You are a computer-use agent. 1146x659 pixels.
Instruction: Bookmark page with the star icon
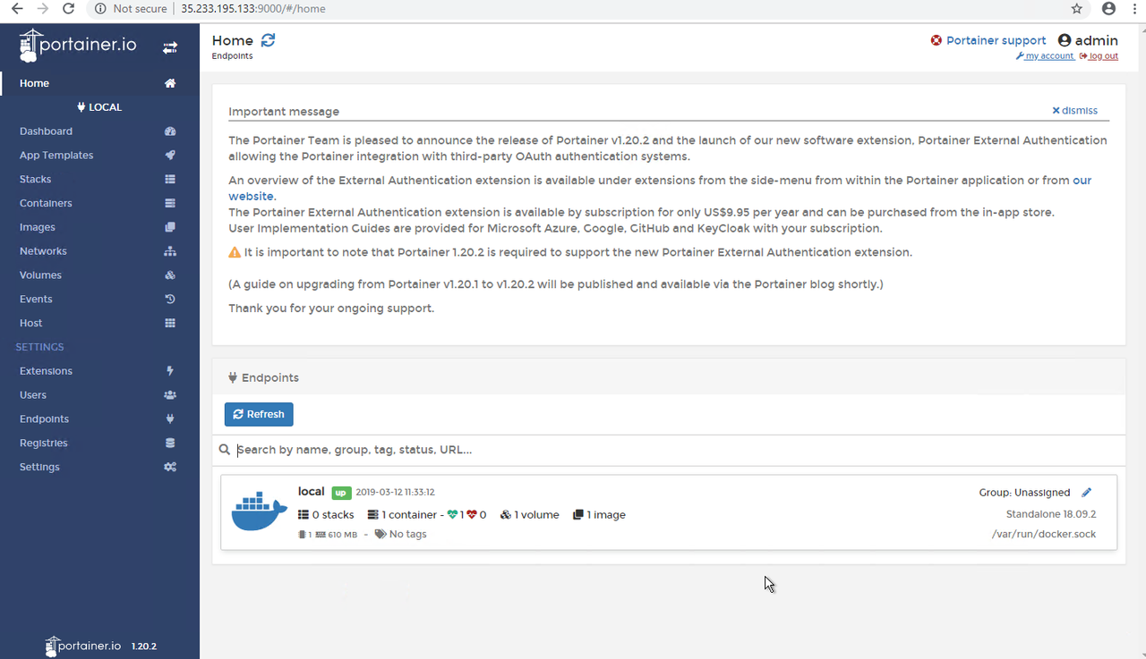pos(1077,9)
